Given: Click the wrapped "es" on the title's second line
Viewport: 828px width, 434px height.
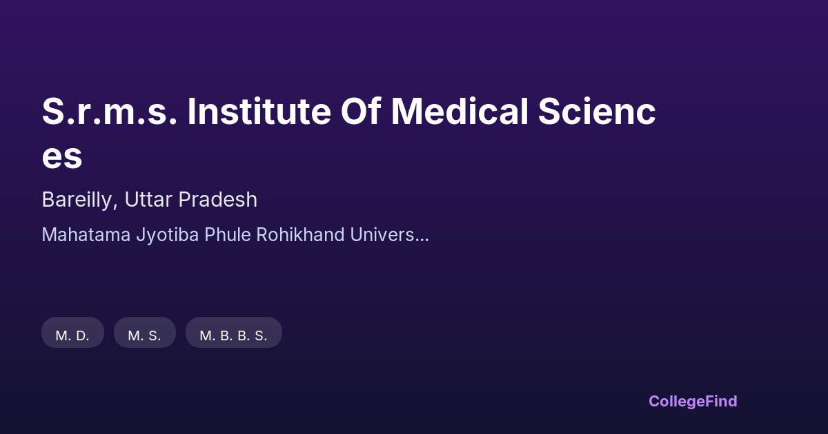Looking at the screenshot, I should click(x=62, y=156).
